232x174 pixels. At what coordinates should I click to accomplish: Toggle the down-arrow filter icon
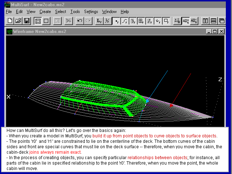158,21
